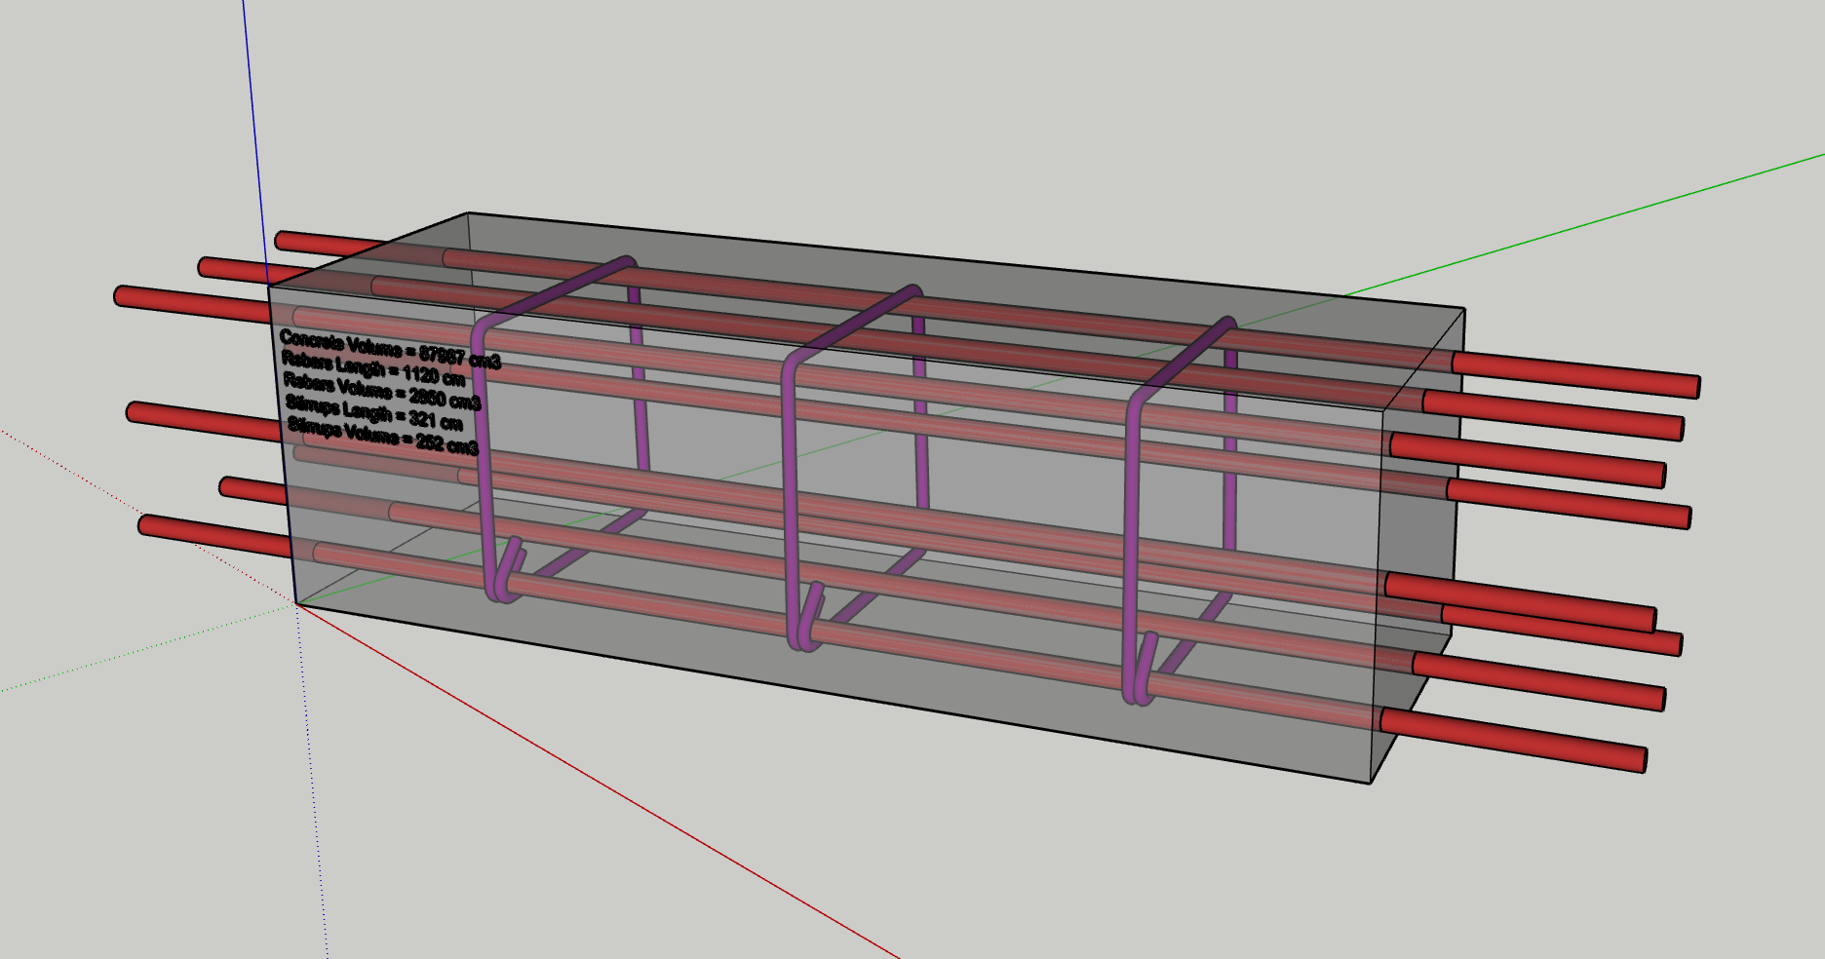1825x959 pixels.
Task: Pick the "Rebars Volume = 2860 cm3" text line
Action: (381, 392)
